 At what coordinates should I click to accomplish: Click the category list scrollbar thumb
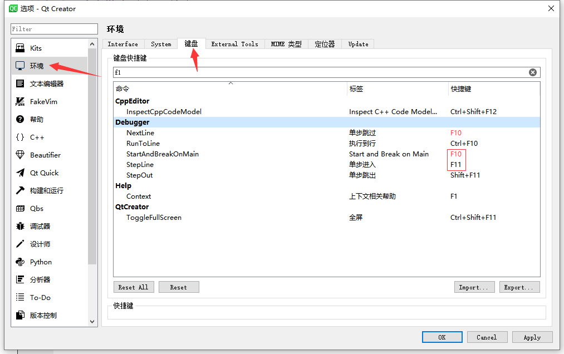click(x=92, y=156)
